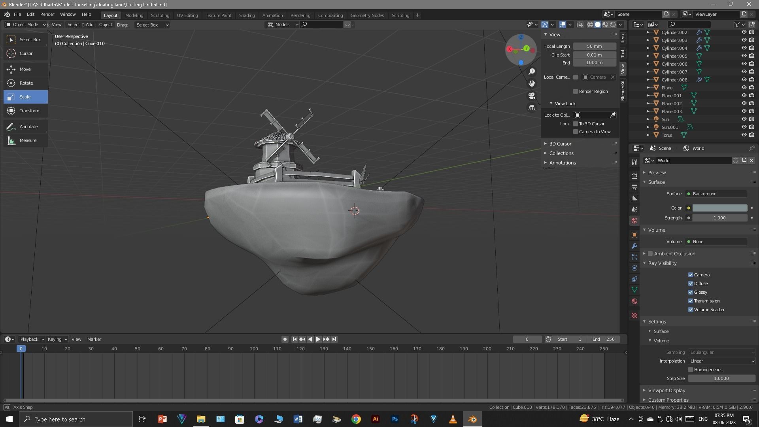Toggle perspective/orthographic grid icon
Image resolution: width=759 pixels, height=427 pixels.
coord(532,108)
